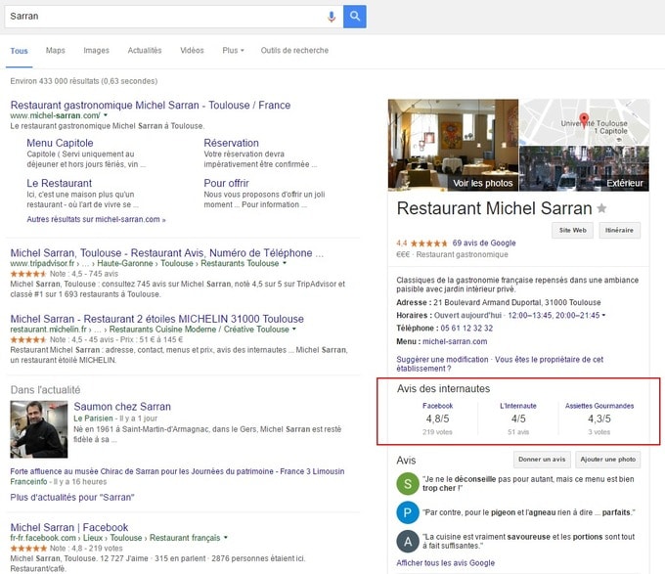
Task: Click the Site Web button
Action: (x=572, y=230)
